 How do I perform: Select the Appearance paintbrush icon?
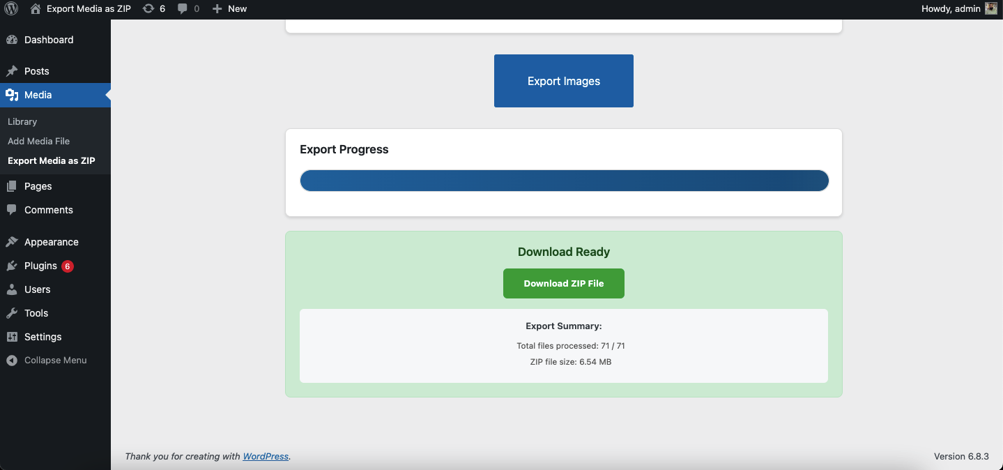(12, 241)
